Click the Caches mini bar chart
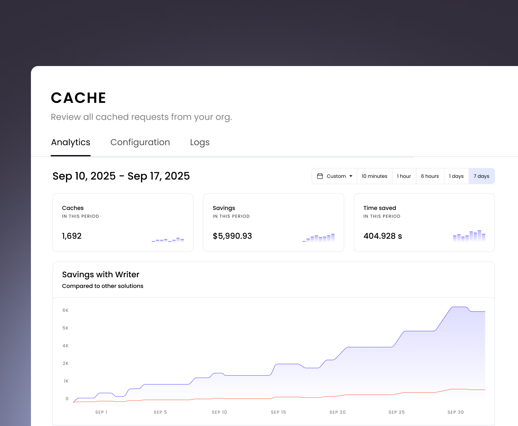 168,240
